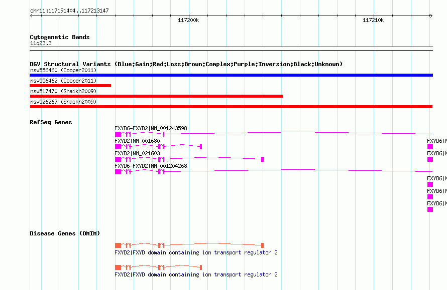Click the nsv526267 (Shaikh2009) label
This screenshot has width=447, height=290.
coord(63,102)
